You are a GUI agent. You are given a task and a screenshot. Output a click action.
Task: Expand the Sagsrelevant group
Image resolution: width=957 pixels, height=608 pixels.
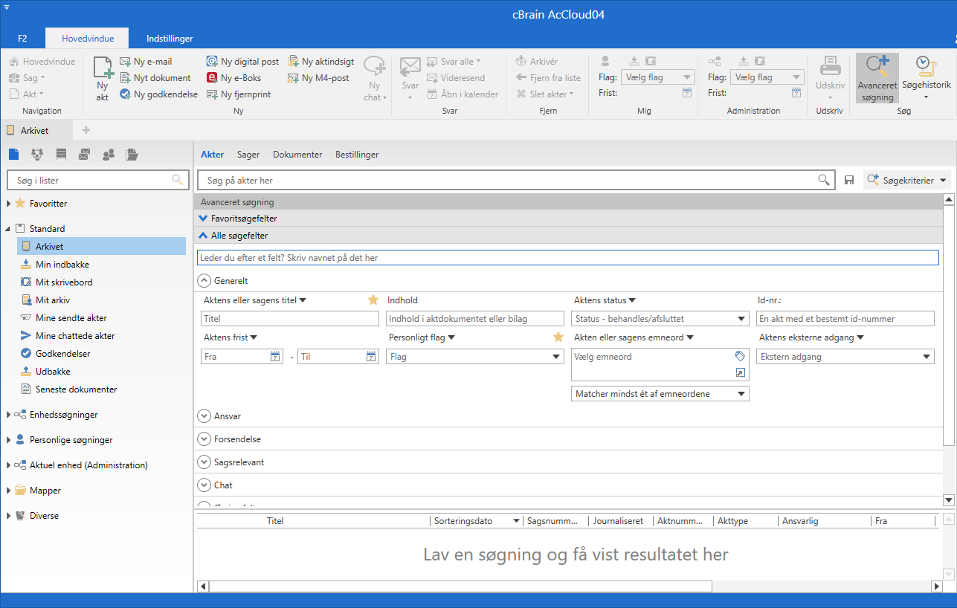point(204,462)
